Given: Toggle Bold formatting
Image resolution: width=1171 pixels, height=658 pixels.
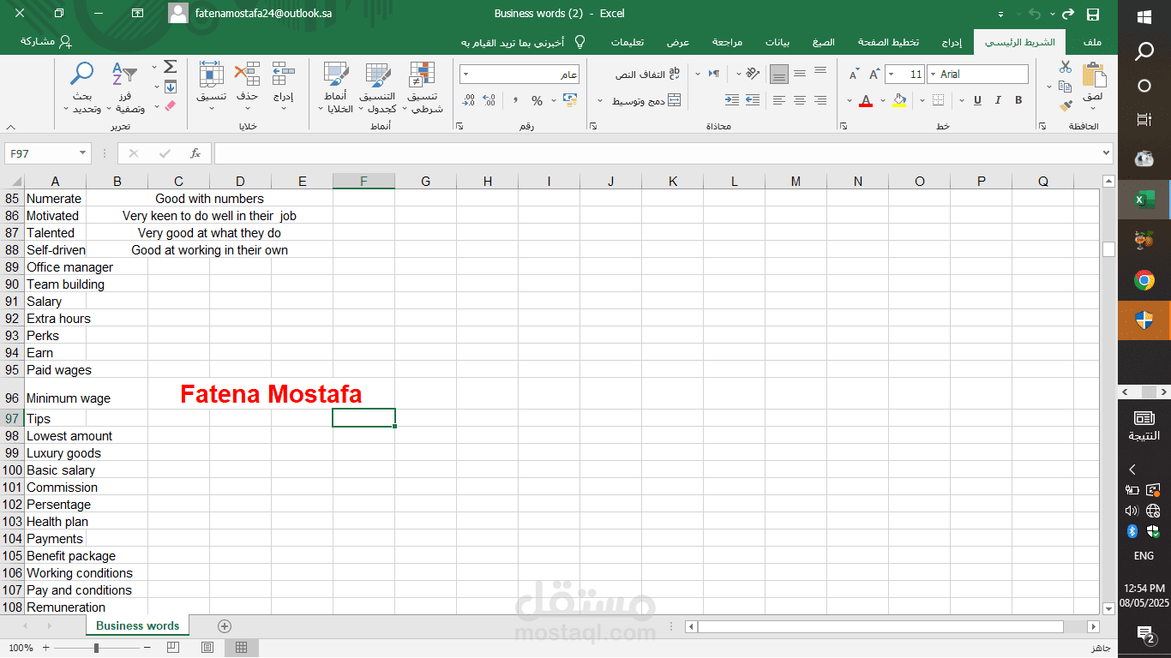Looking at the screenshot, I should tap(1018, 100).
